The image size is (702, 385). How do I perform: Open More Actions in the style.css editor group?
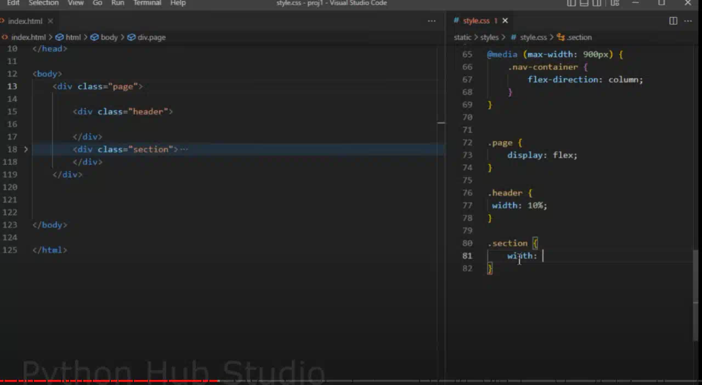[688, 21]
